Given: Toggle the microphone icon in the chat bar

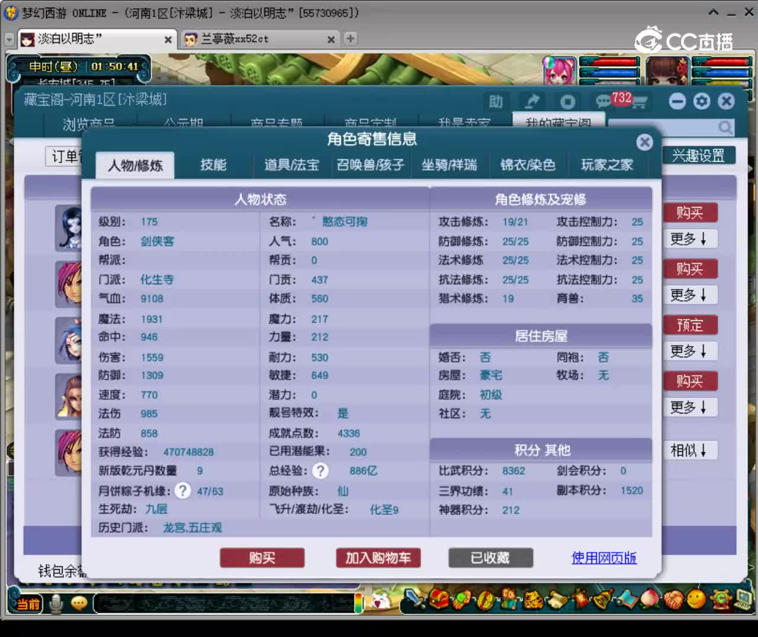Looking at the screenshot, I should [56, 603].
